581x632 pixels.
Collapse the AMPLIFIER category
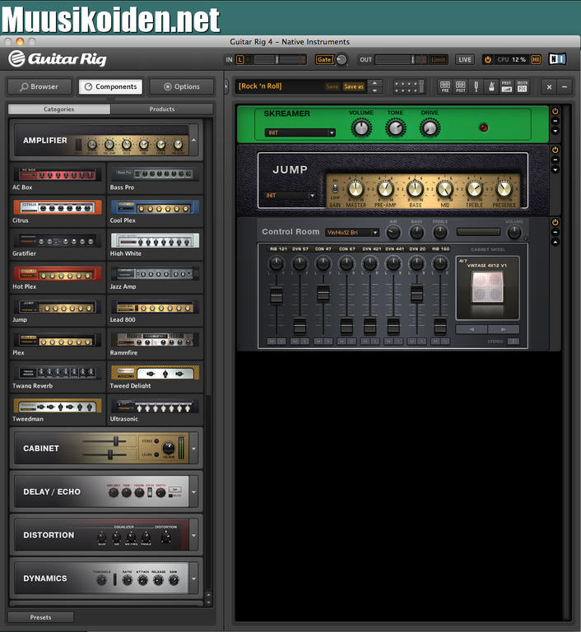click(x=194, y=140)
